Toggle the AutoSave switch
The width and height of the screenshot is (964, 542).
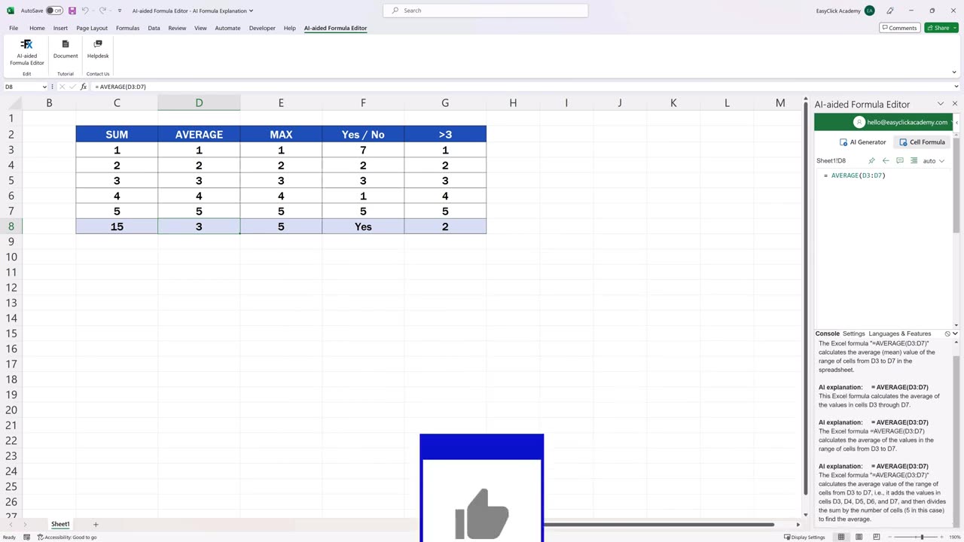click(54, 11)
